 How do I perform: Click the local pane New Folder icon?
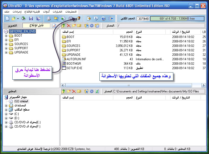[69, 91]
